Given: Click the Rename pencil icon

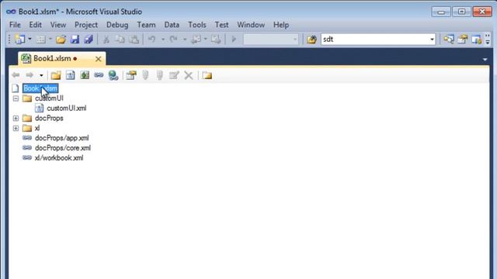Looking at the screenshot, I should [x=174, y=75].
